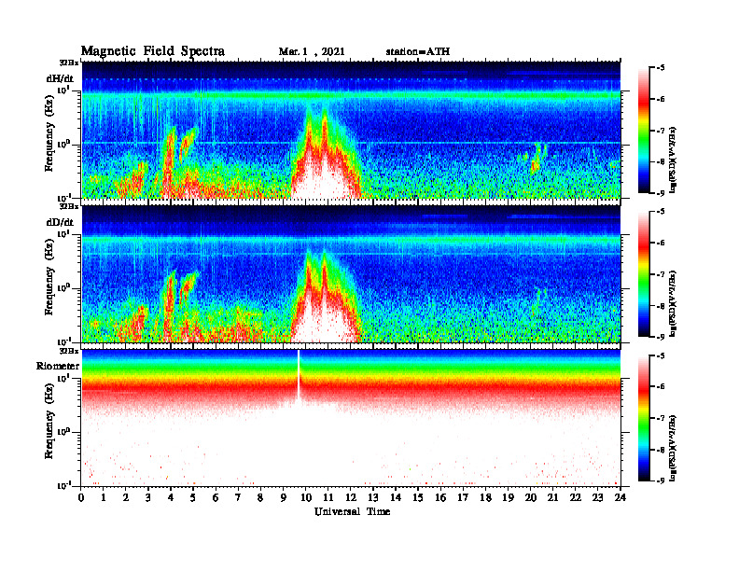This screenshot has width=739, height=571.
Task: Click the hour "4" tick label
Action: [x=171, y=498]
